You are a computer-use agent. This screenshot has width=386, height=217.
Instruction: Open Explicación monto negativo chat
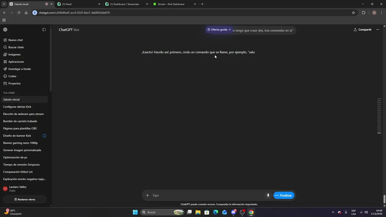(24, 179)
